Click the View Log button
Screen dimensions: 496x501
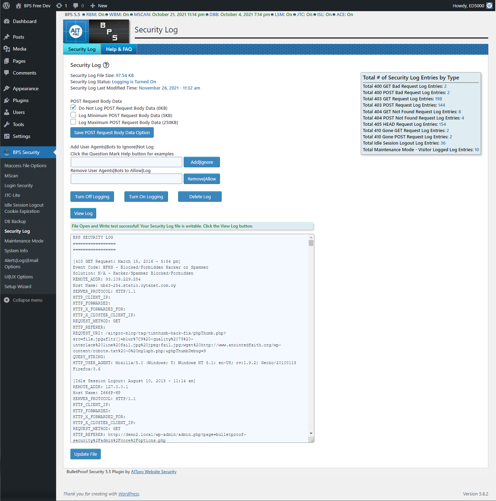[83, 214]
